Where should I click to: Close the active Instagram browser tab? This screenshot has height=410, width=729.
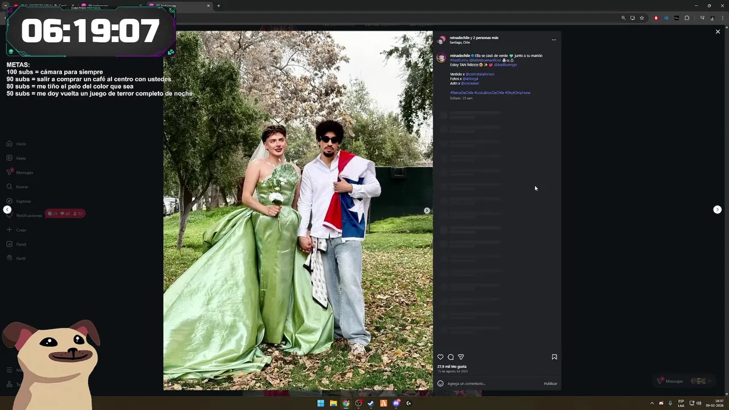208,6
